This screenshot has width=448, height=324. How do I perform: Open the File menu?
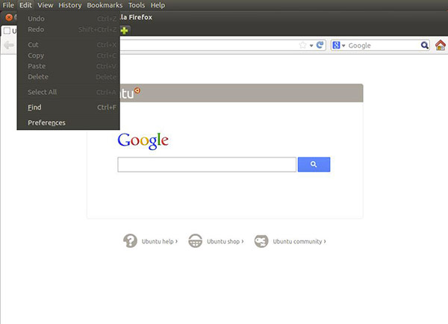point(8,5)
